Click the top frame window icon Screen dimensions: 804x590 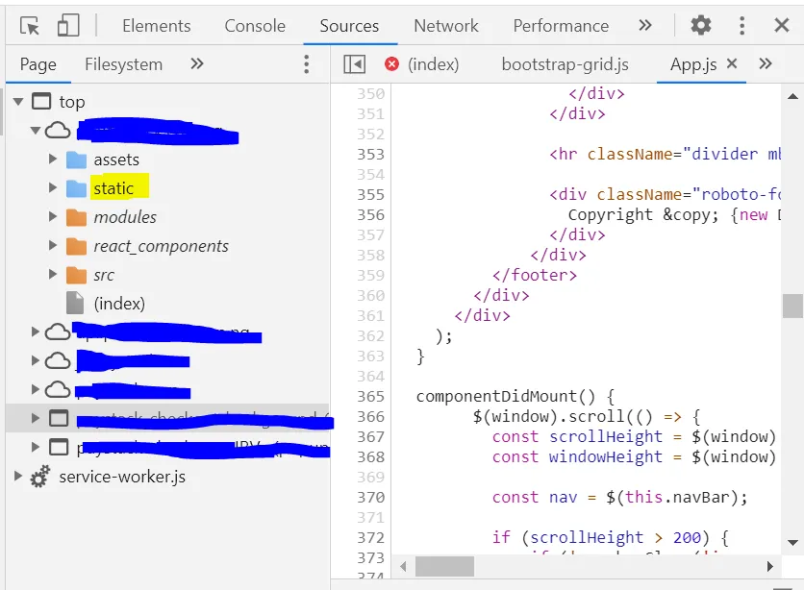click(41, 102)
